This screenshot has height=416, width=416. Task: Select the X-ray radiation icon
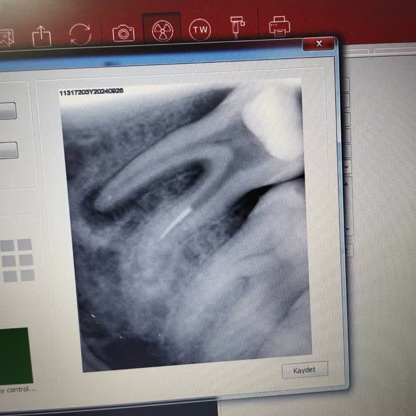click(162, 31)
